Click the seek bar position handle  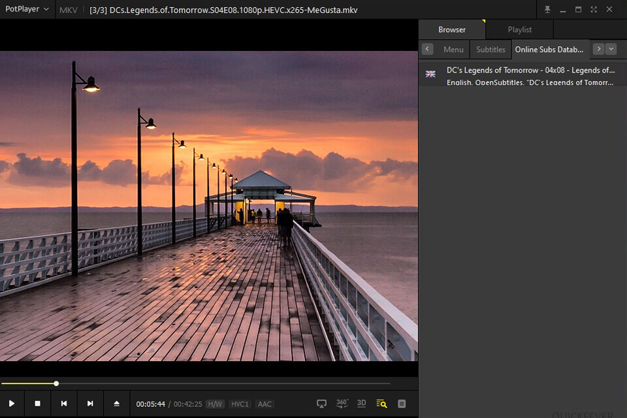(x=56, y=383)
